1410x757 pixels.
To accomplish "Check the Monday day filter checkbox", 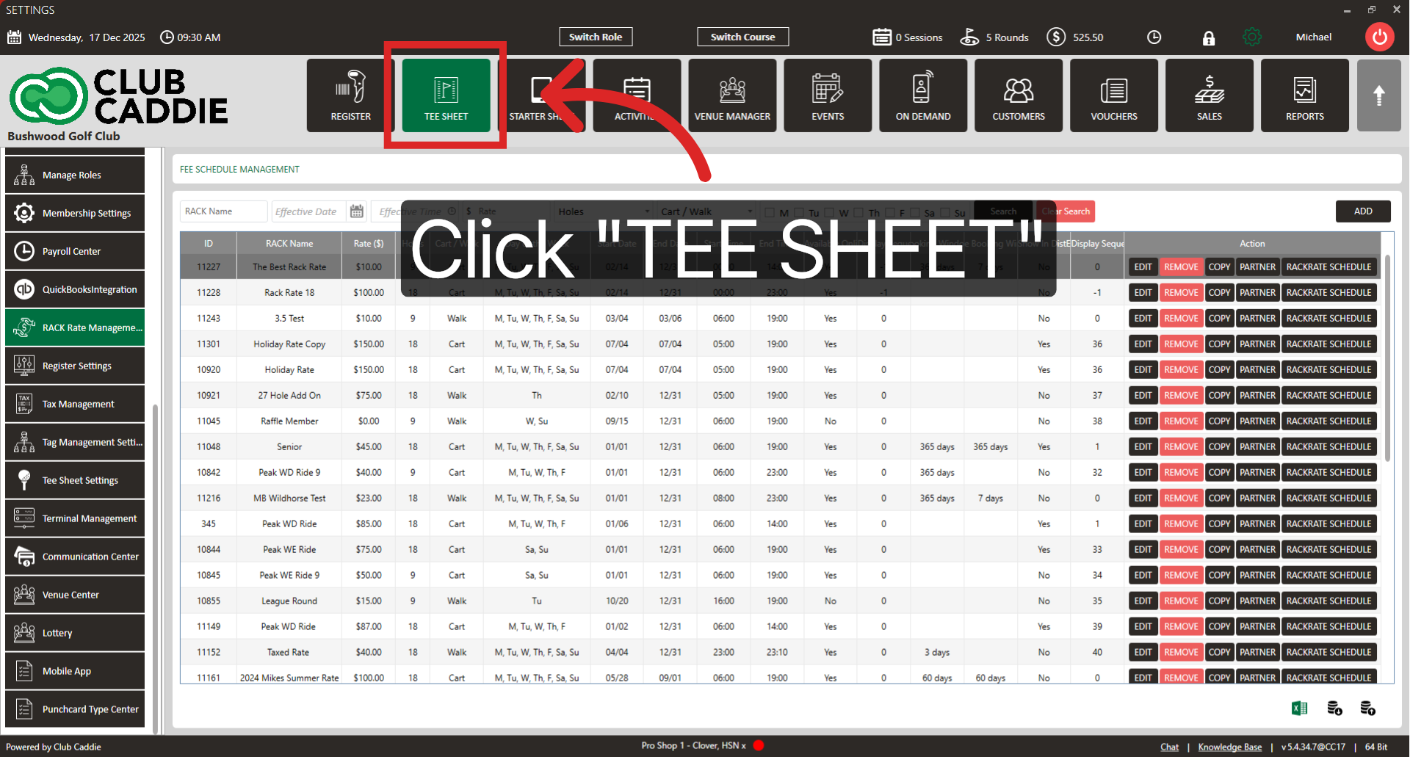I will [x=771, y=212].
